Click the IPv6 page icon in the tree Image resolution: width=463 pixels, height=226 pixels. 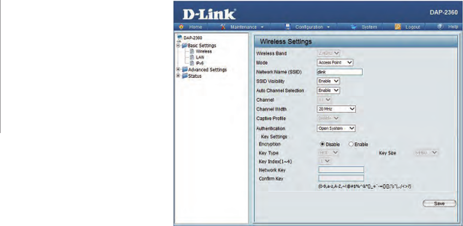(x=191, y=63)
